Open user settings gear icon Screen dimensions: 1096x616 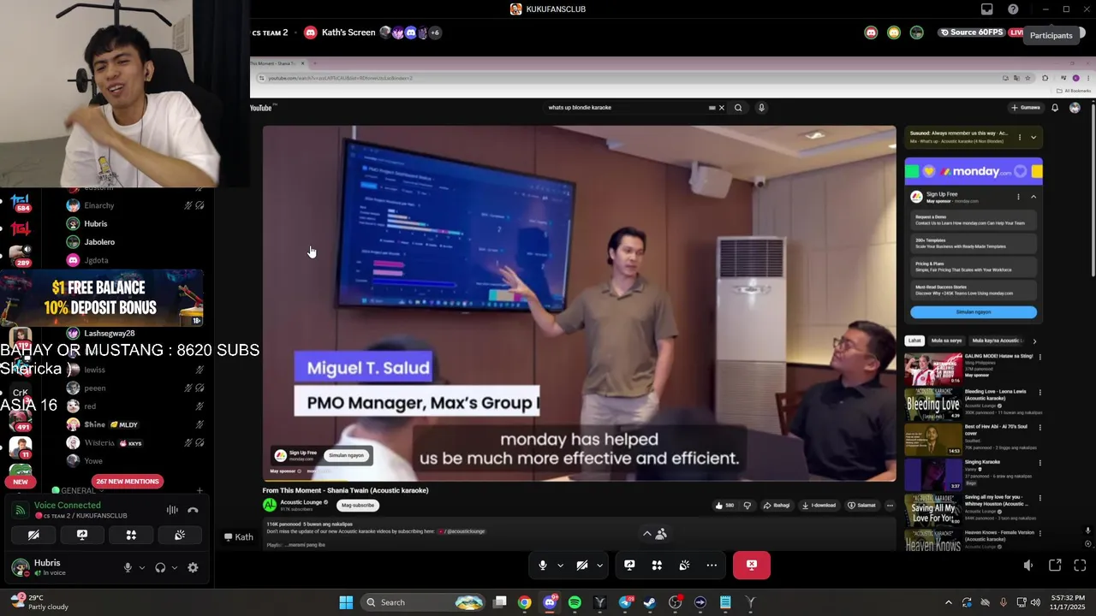coord(193,567)
